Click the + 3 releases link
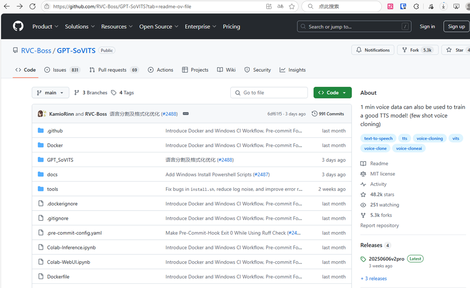The width and height of the screenshot is (470, 288). 374,279
